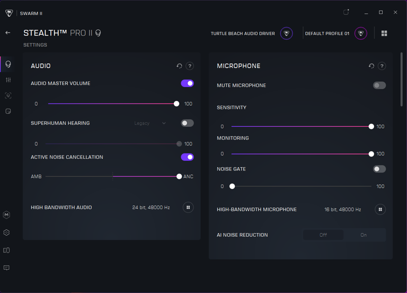Open the settings gear in the sidebar
Viewport: 407px width, 293px height.
(x=6, y=232)
